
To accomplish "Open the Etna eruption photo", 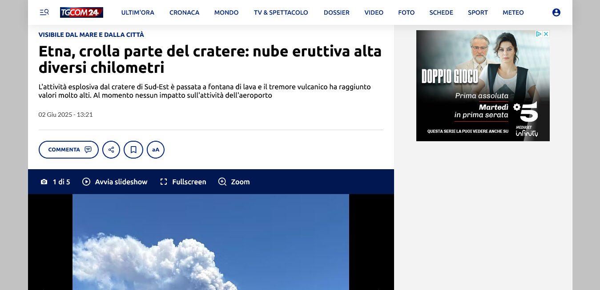I will (211, 242).
